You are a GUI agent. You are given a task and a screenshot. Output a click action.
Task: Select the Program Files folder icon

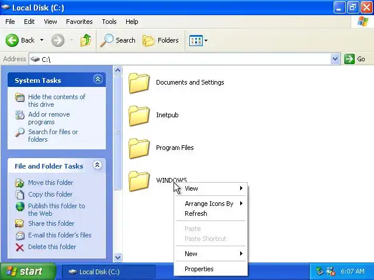[139, 148]
